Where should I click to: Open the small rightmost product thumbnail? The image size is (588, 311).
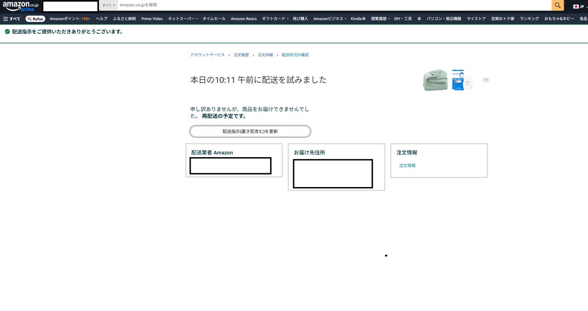pos(486,79)
